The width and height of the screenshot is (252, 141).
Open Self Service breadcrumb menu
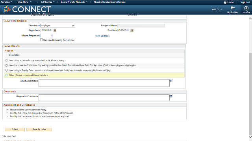tap(48, 2)
